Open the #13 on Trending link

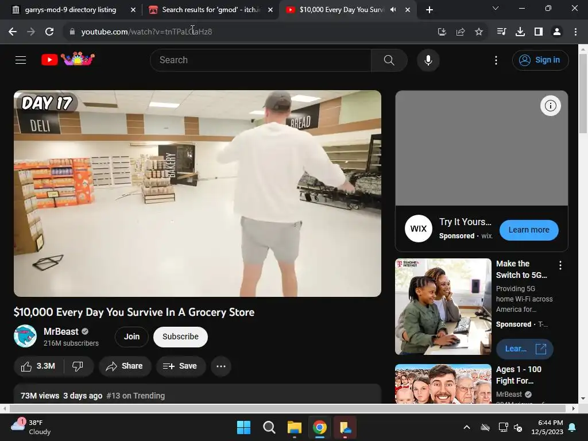(136, 396)
